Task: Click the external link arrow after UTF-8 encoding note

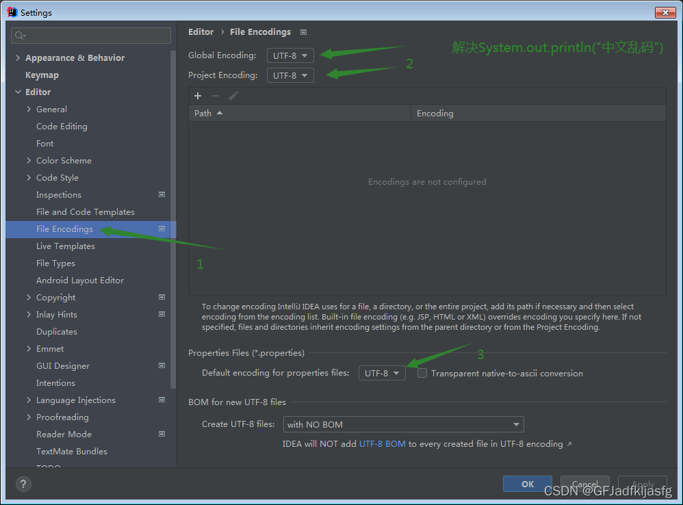Action: pos(569,444)
